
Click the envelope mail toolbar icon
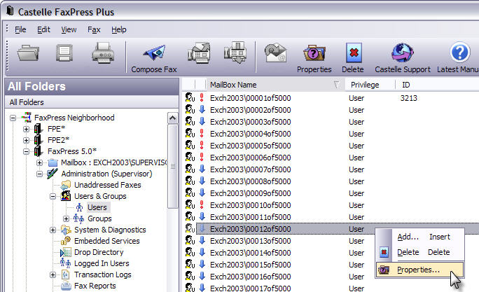275,54
